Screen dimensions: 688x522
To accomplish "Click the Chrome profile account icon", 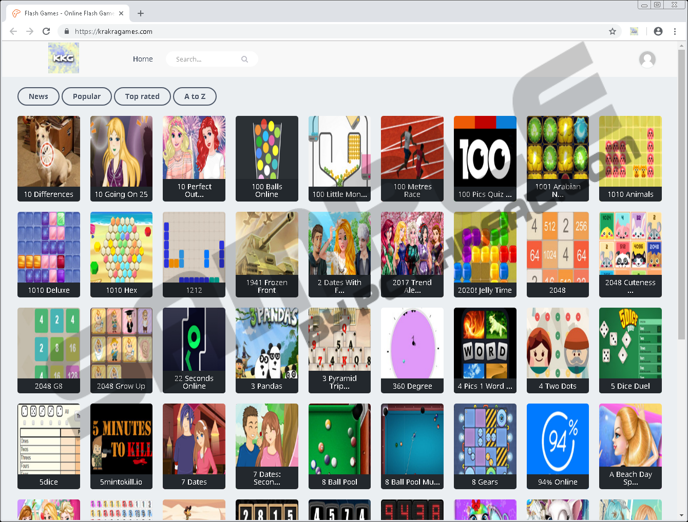I will 658,31.
